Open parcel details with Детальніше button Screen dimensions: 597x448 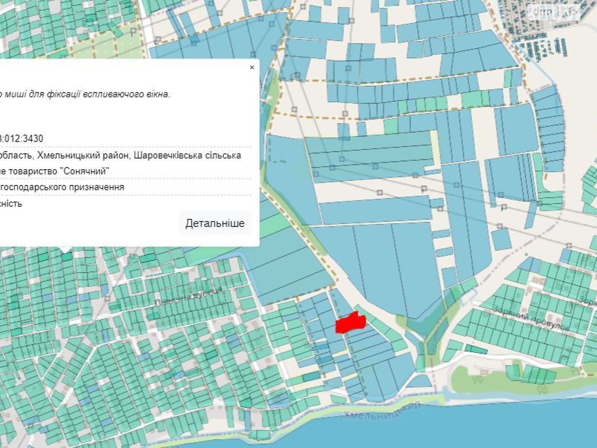[215, 223]
